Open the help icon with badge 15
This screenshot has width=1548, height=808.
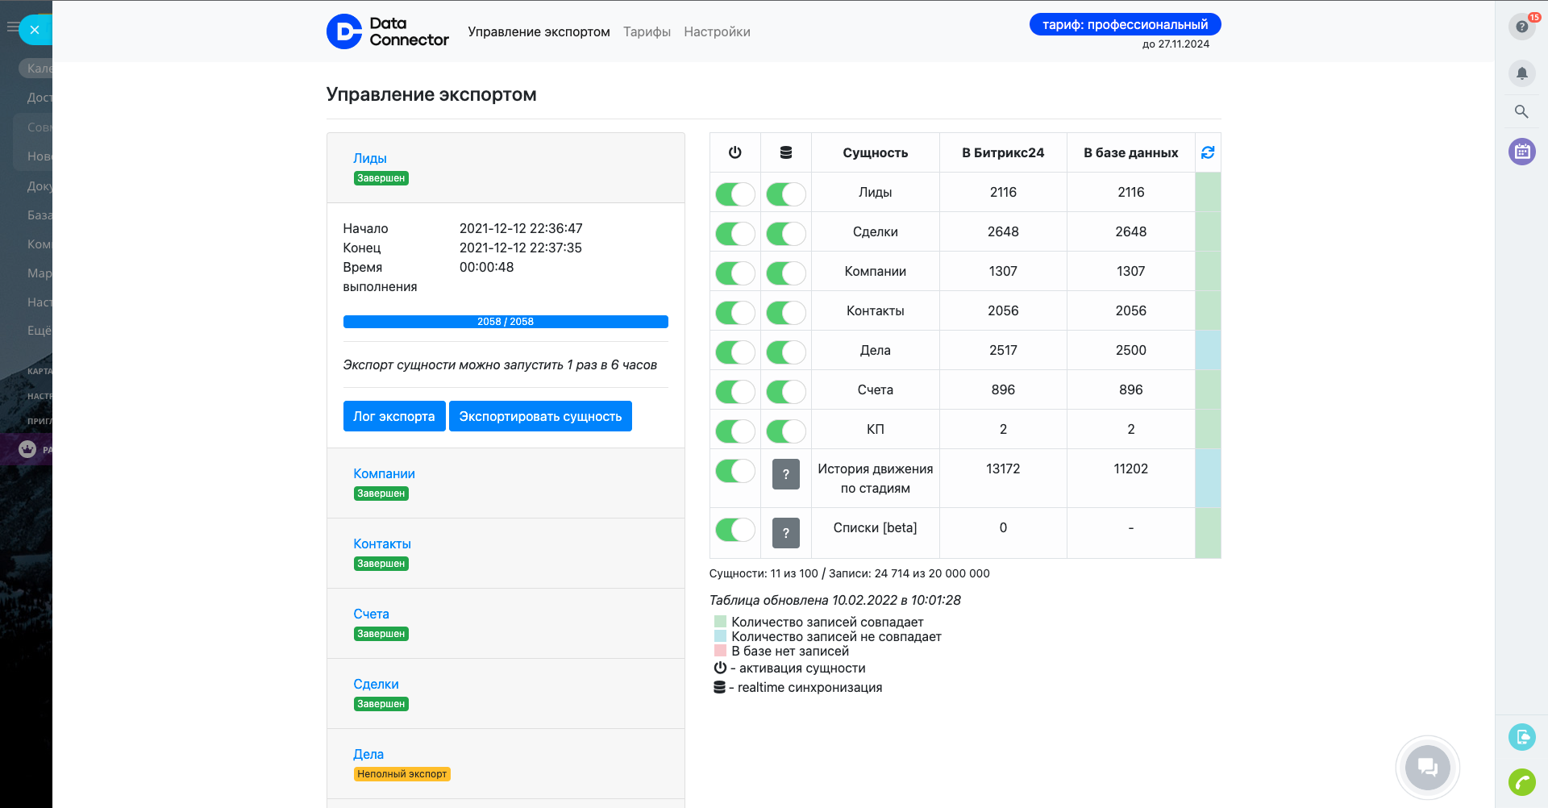click(1521, 27)
